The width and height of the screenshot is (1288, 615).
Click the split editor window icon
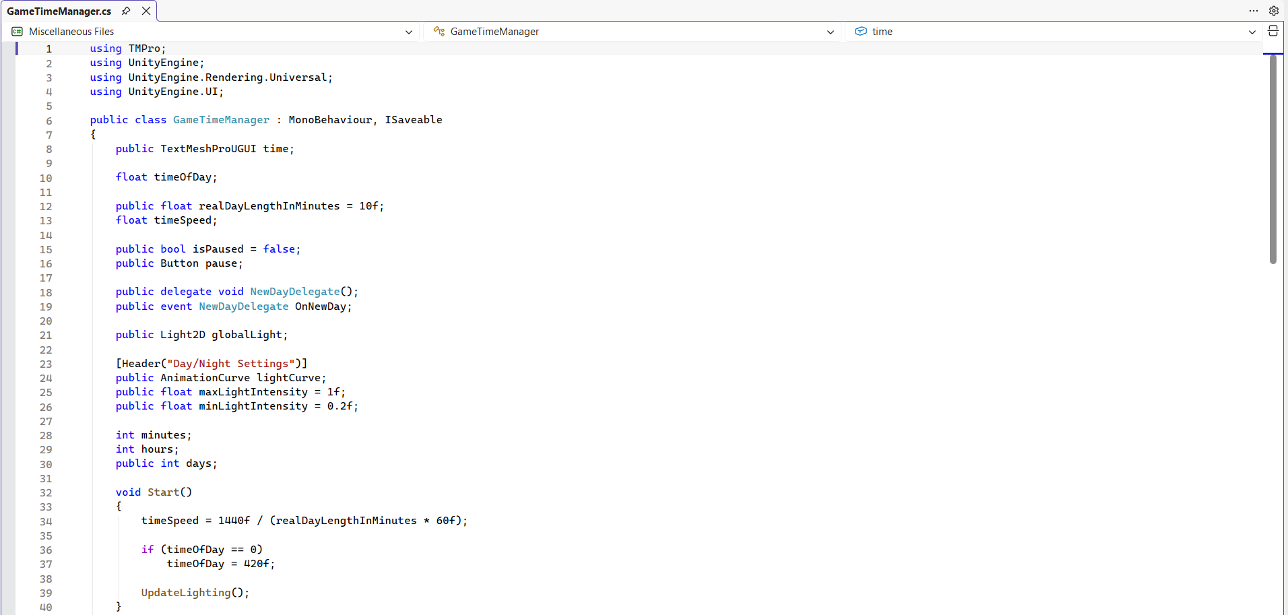tap(1273, 31)
